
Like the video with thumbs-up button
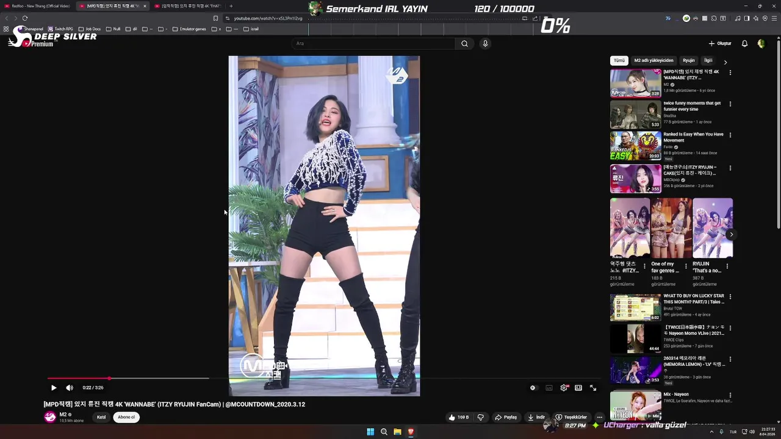tap(459, 417)
